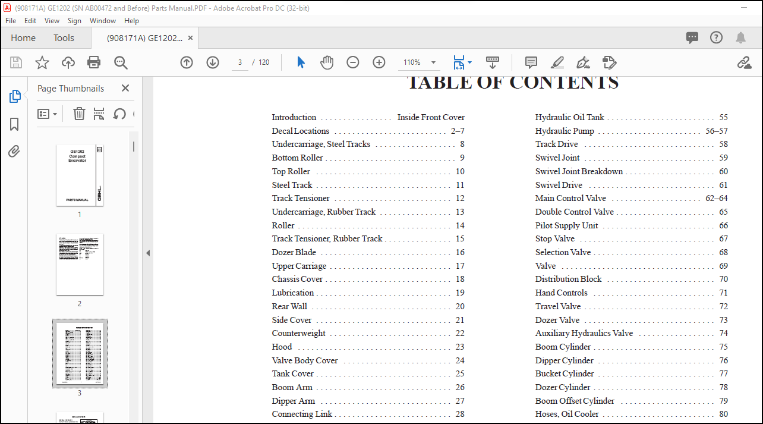Open the Help menu
Viewport: 763px width, 424px height.
[131, 20]
